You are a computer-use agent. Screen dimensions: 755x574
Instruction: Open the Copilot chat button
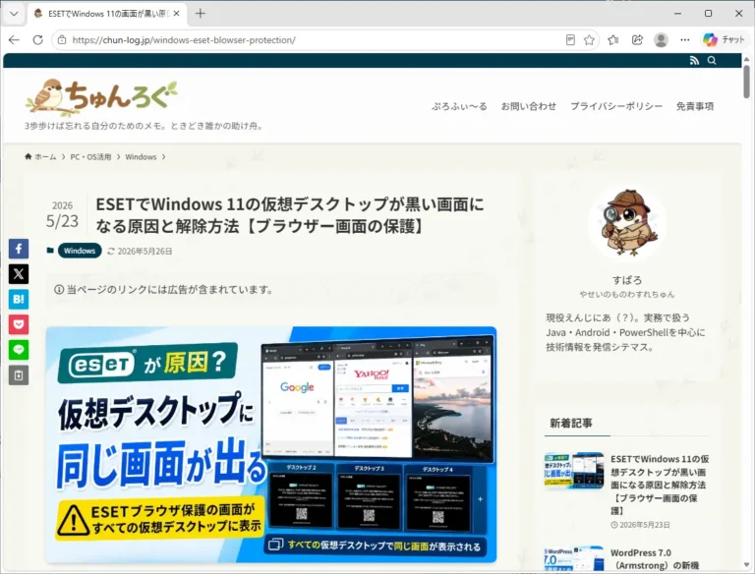[724, 40]
